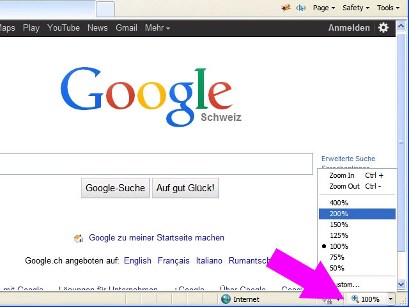Select the 100% zoom radio option
The image size is (409, 307).
339,246
